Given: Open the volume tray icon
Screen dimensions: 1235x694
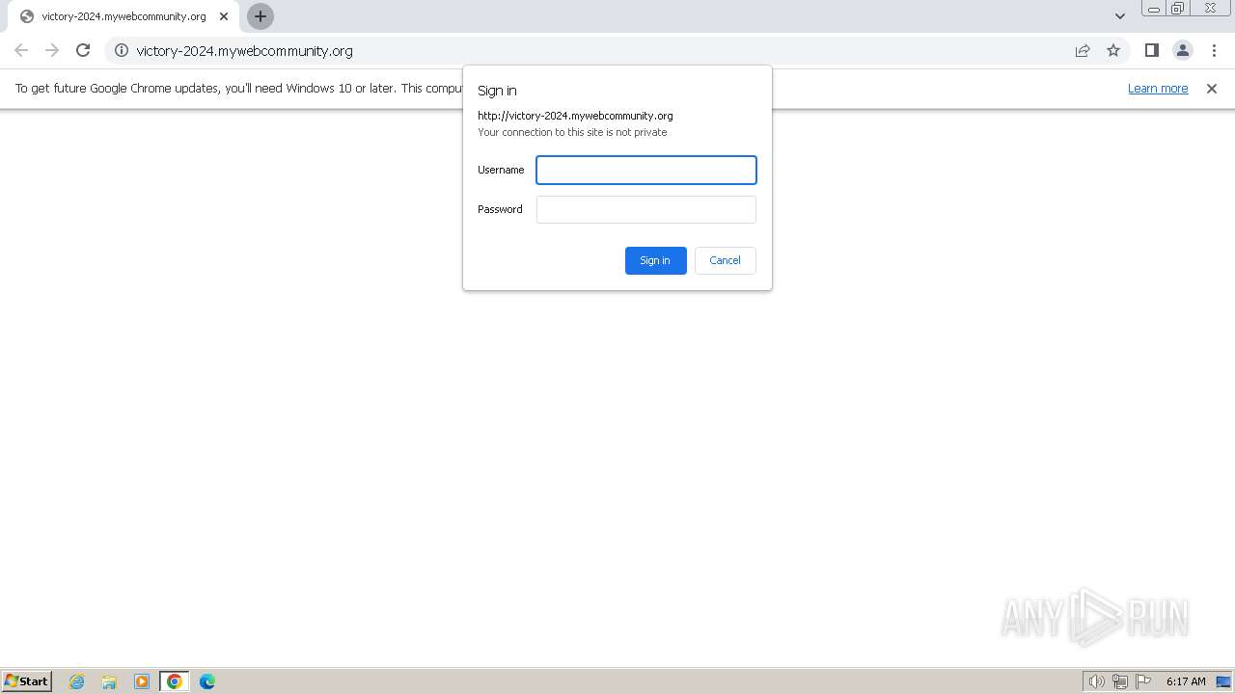Looking at the screenshot, I should coord(1096,681).
